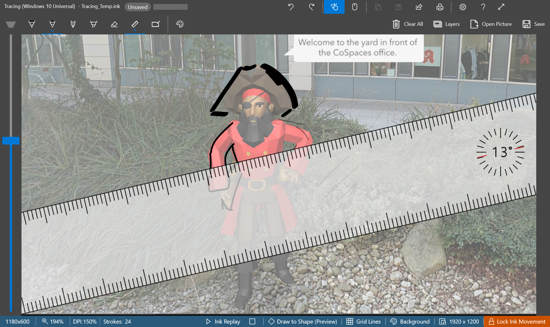This screenshot has height=327, width=550.
Task: Open the ruler stencil dropdown chevron
Action: point(135,30)
